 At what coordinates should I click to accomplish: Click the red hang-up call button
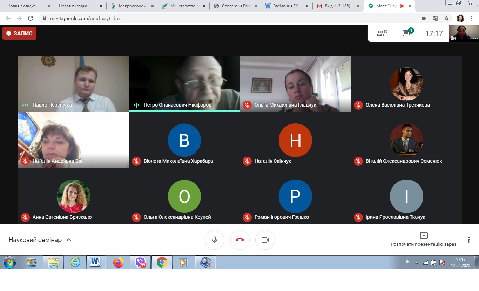[x=240, y=240]
